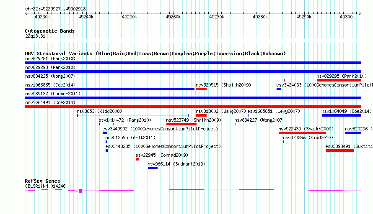Click the 45280k ruler tick label
Viewport: 373px width, 214px height.
coord(260,17)
